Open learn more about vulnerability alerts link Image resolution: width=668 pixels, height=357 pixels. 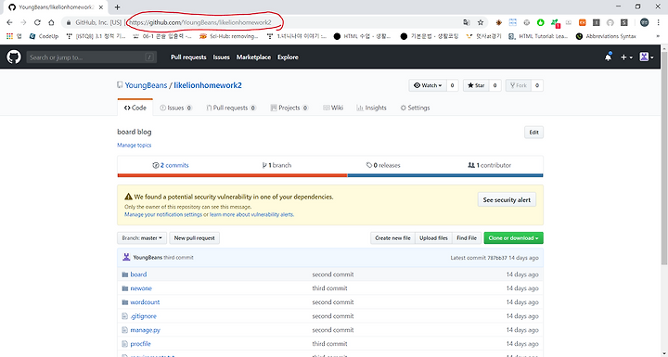[x=251, y=214]
